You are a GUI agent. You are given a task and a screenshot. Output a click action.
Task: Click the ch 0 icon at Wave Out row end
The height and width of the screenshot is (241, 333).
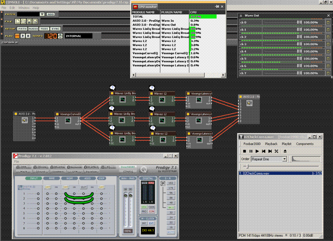point(328,22)
